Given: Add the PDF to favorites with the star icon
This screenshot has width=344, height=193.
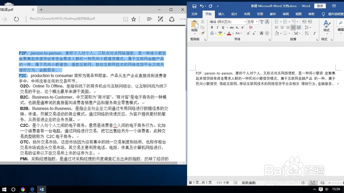Looking at the screenshot, I should [133, 19].
